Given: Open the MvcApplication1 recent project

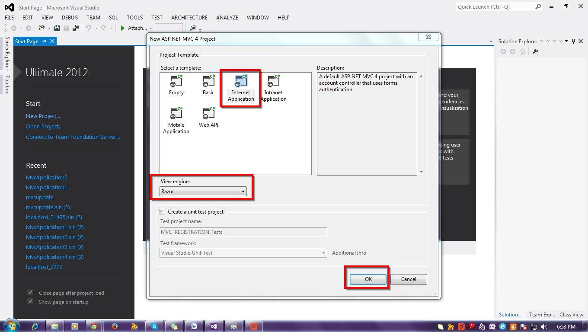Looking at the screenshot, I should coord(46,187).
